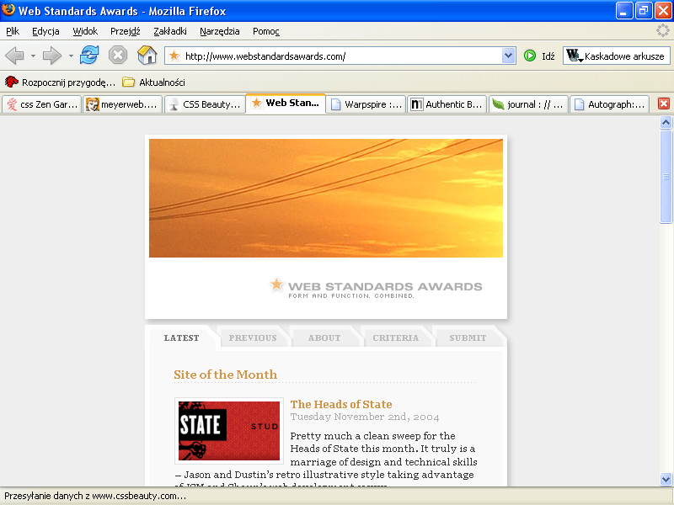This screenshot has height=505, width=674.
Task: Open the Przejdź menu
Action: tap(125, 31)
